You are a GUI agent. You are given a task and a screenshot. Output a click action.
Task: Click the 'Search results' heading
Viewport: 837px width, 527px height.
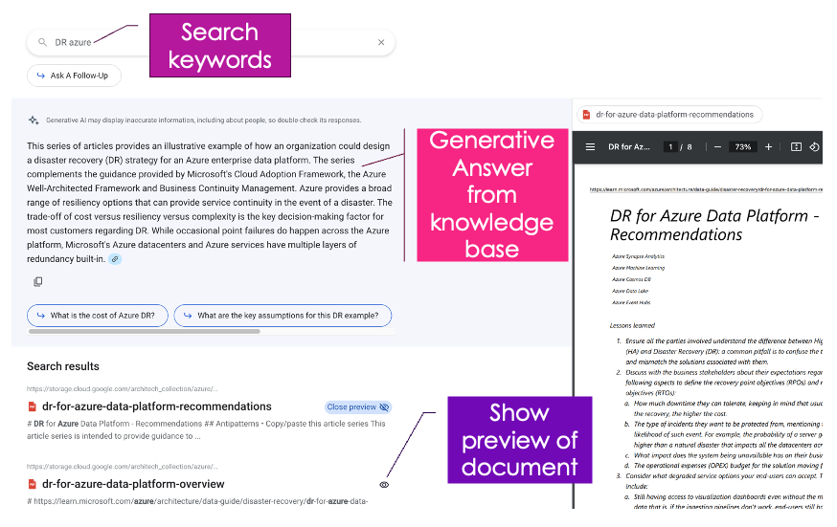63,366
